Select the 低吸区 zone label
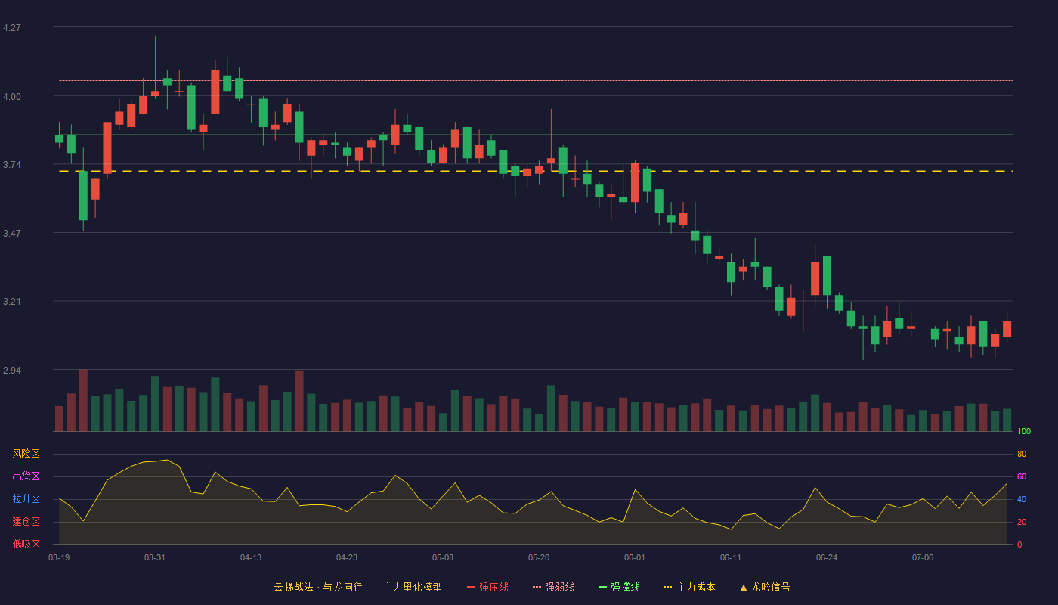The width and height of the screenshot is (1058, 605). tap(26, 544)
